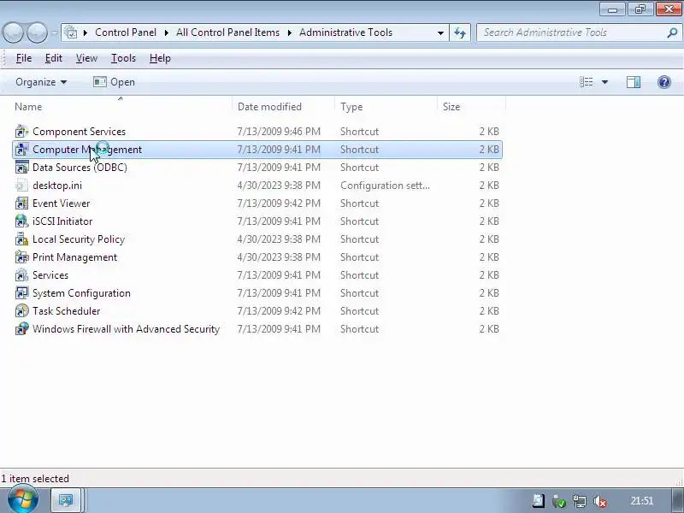
Task: Click the Open toolbar button
Action: (x=114, y=82)
